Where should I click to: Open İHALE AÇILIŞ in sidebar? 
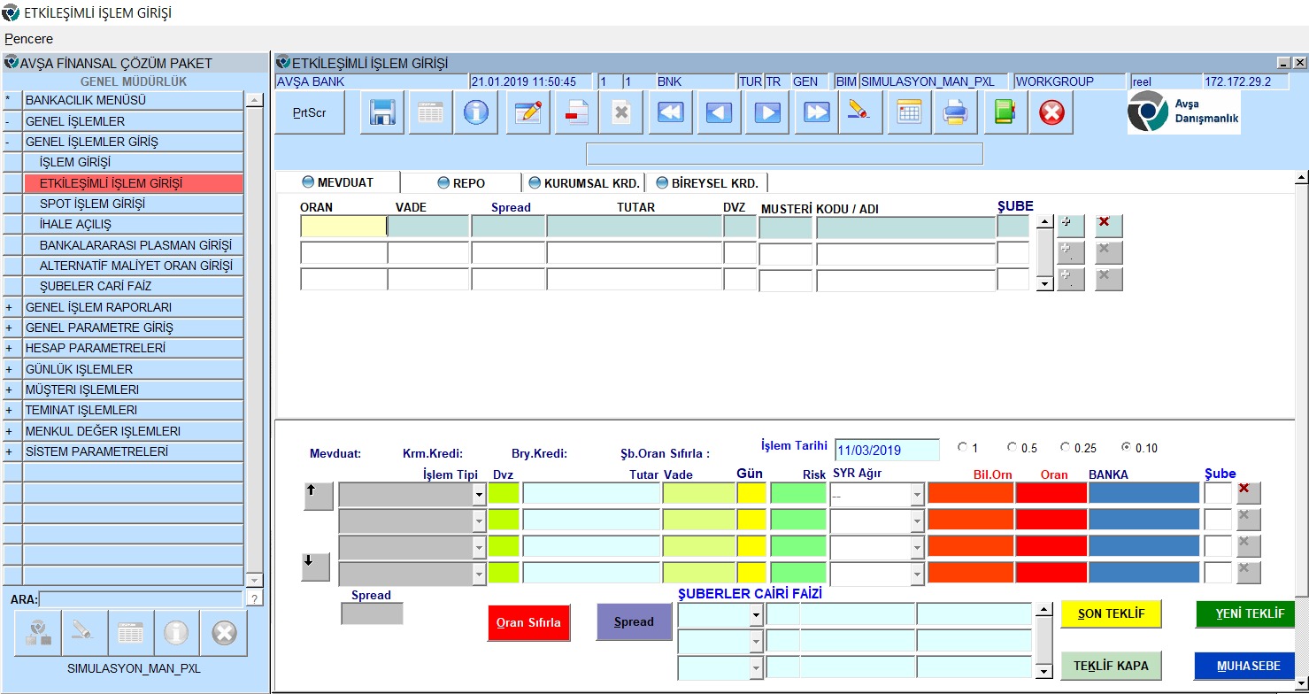(x=133, y=224)
